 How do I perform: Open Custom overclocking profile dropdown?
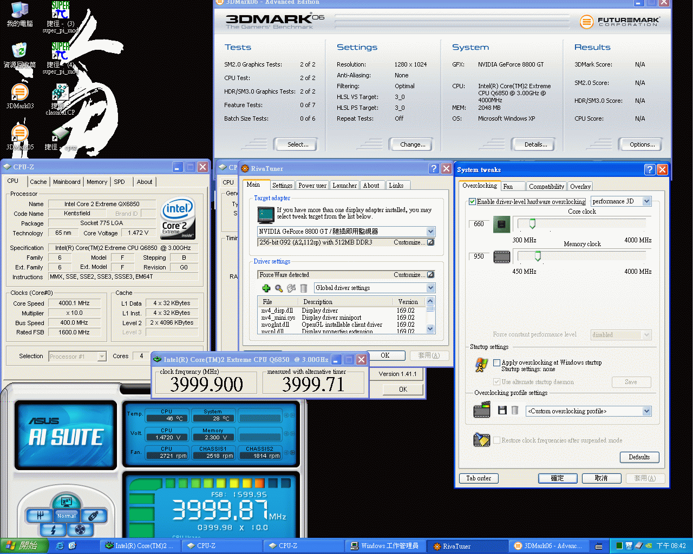click(646, 411)
